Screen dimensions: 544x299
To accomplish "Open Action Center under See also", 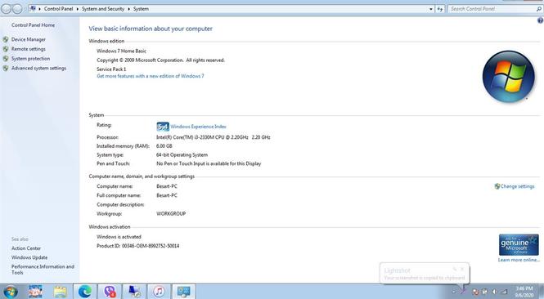I will [x=26, y=248].
